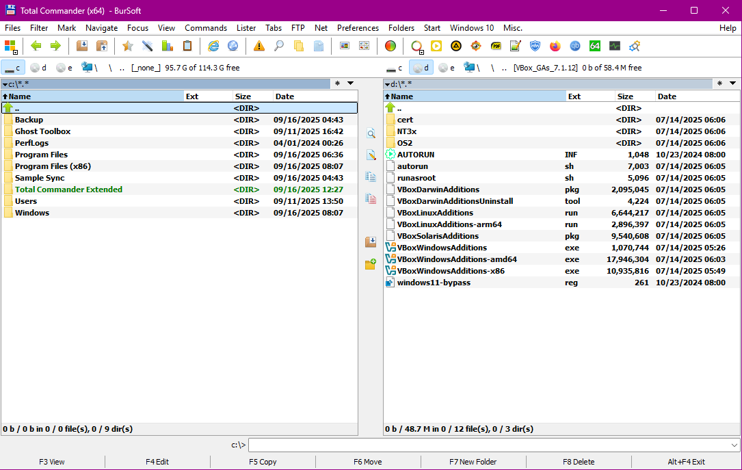
Task: Open the system monitor graph icon
Action: click(615, 46)
